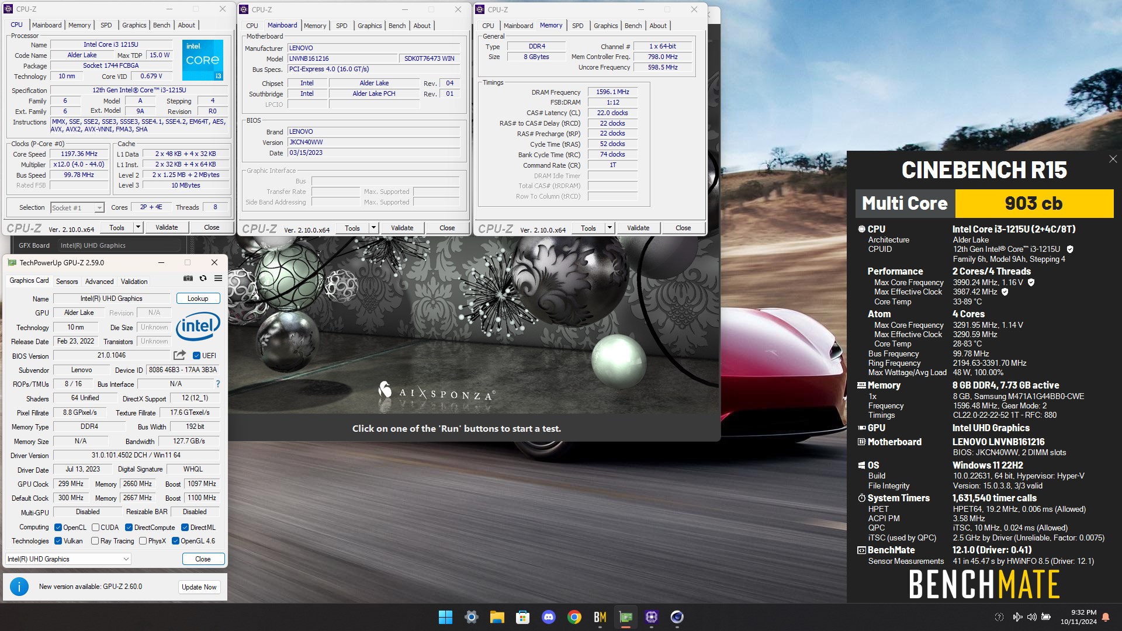Switch to CPU-Z via its taskbar icon

[652, 617]
